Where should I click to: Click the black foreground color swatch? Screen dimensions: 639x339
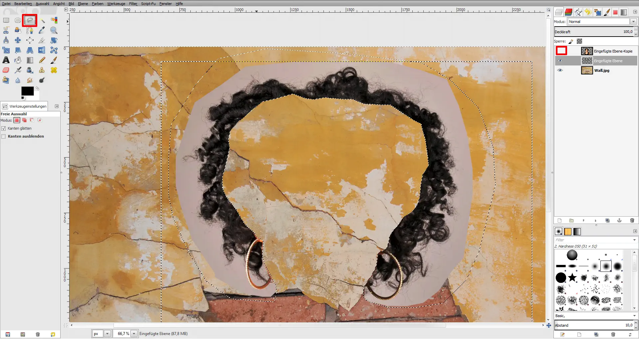(x=28, y=91)
